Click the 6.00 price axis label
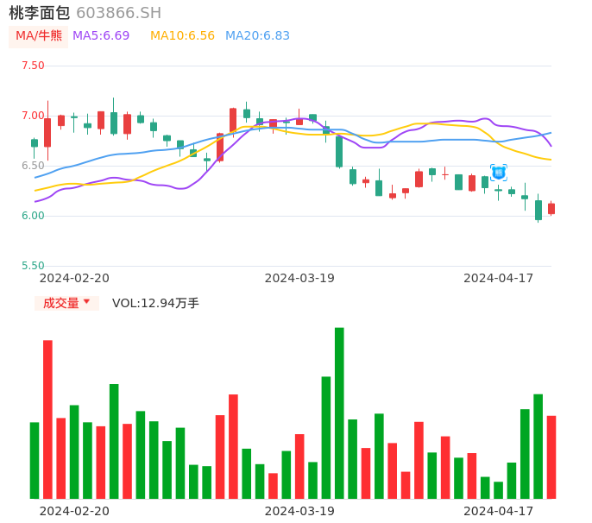 (33, 216)
